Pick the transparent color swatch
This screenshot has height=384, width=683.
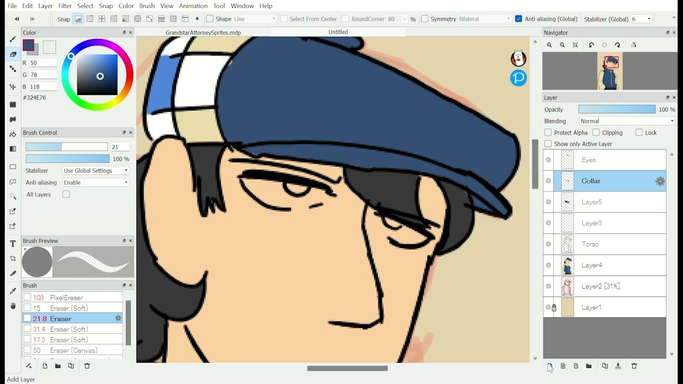[49, 47]
